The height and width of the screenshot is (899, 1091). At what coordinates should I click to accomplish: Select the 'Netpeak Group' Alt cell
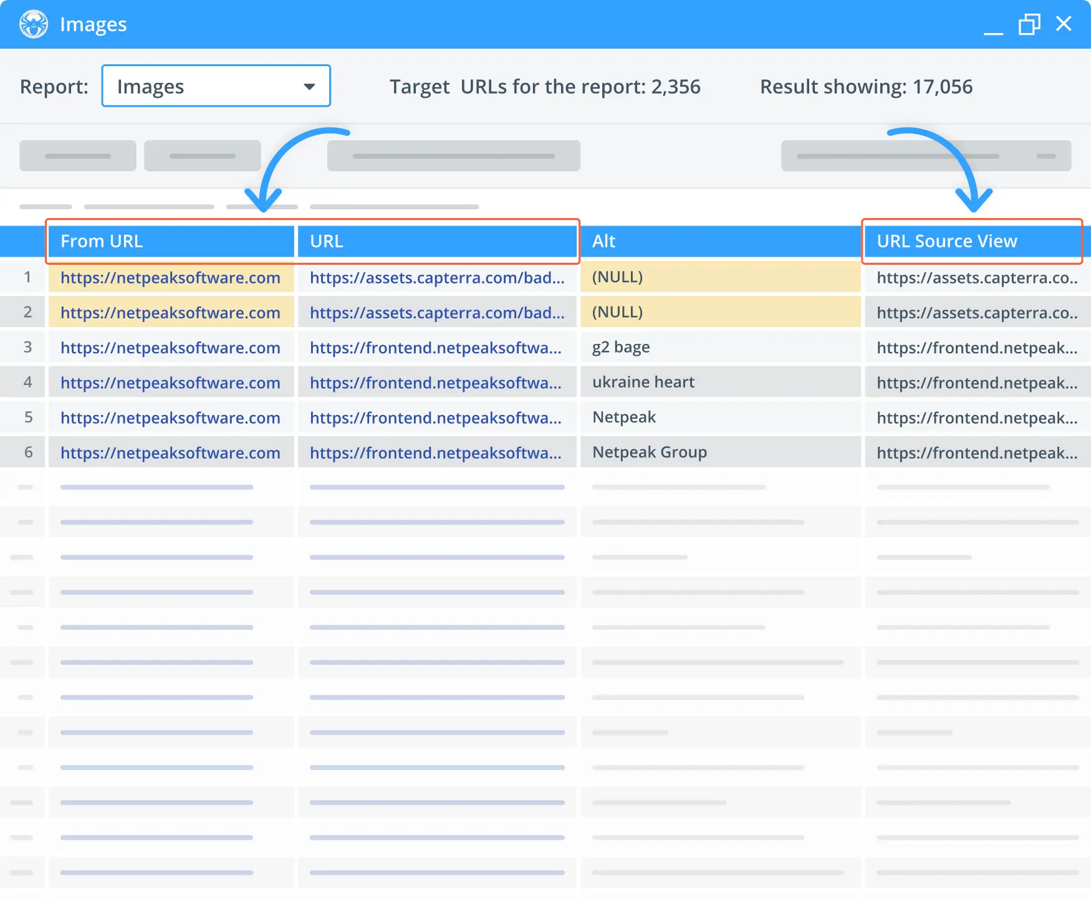click(721, 452)
